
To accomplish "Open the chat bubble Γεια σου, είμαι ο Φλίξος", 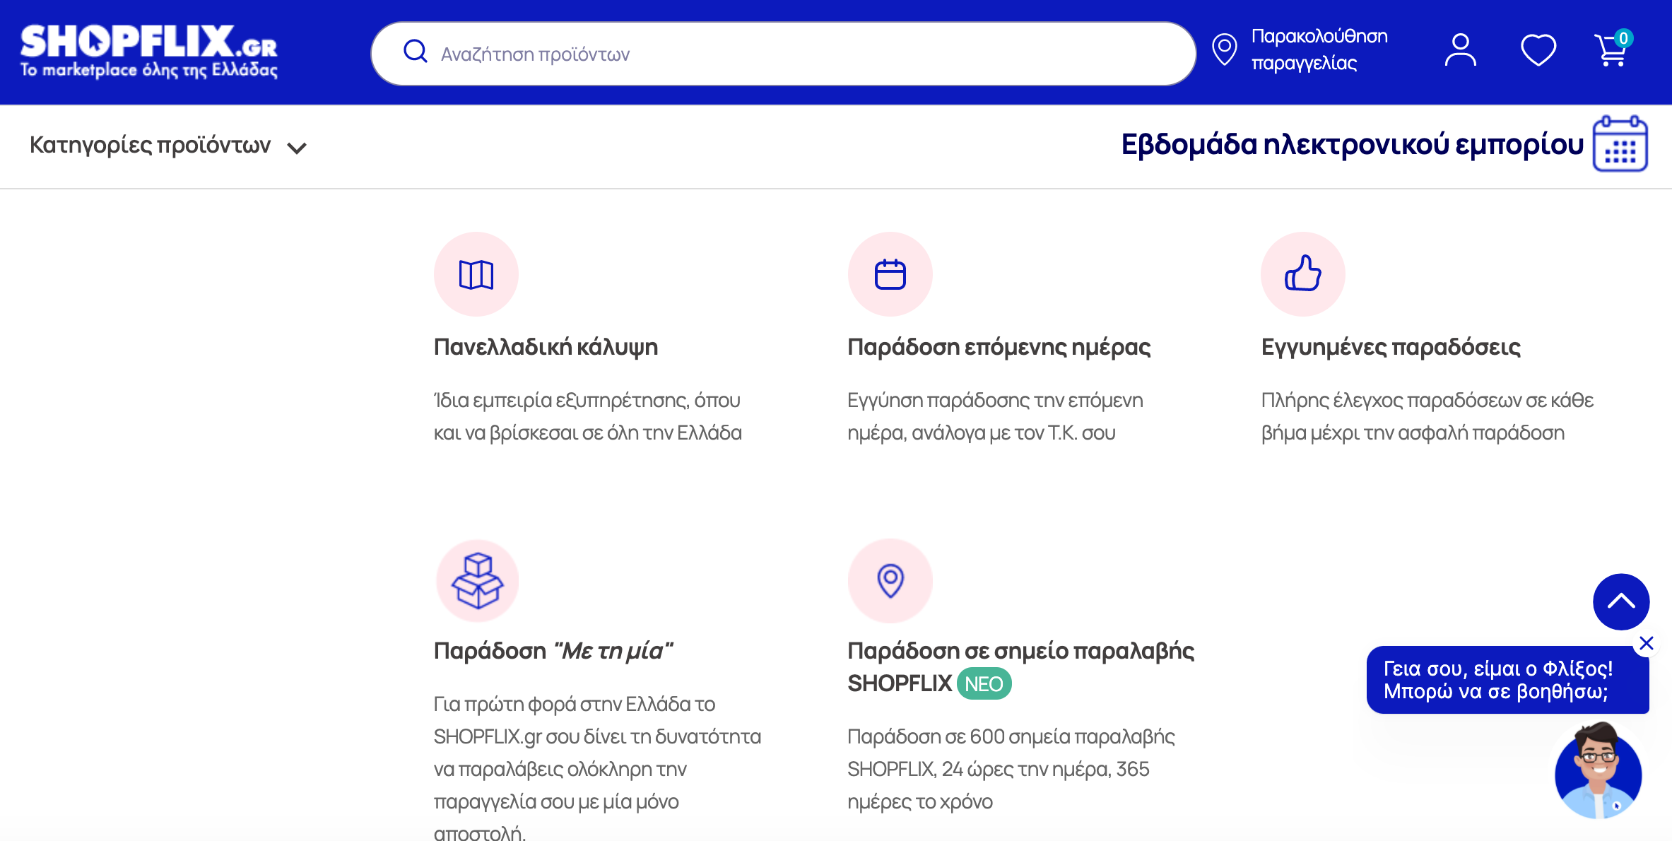I will pos(1507,680).
